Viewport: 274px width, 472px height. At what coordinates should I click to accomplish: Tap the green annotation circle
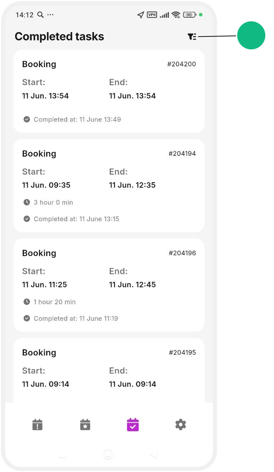pyautogui.click(x=251, y=35)
